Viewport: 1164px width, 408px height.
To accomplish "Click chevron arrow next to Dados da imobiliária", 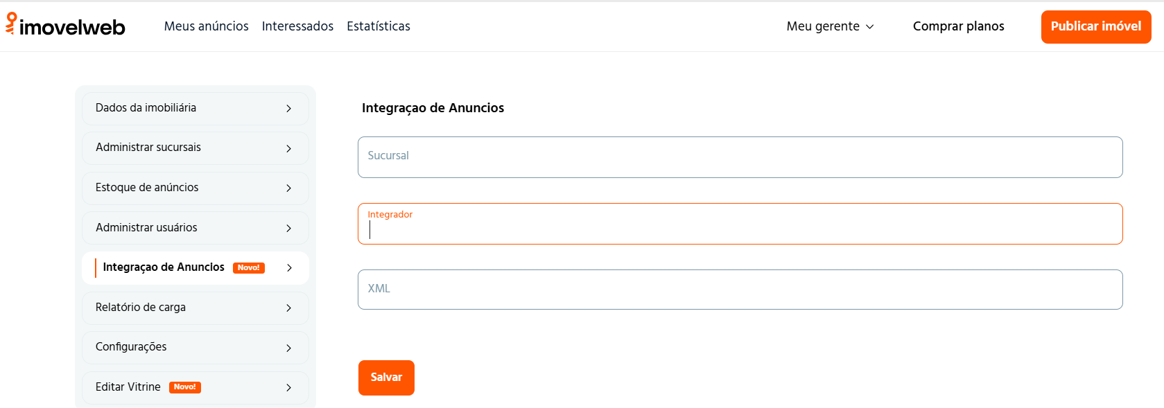I will (x=288, y=109).
